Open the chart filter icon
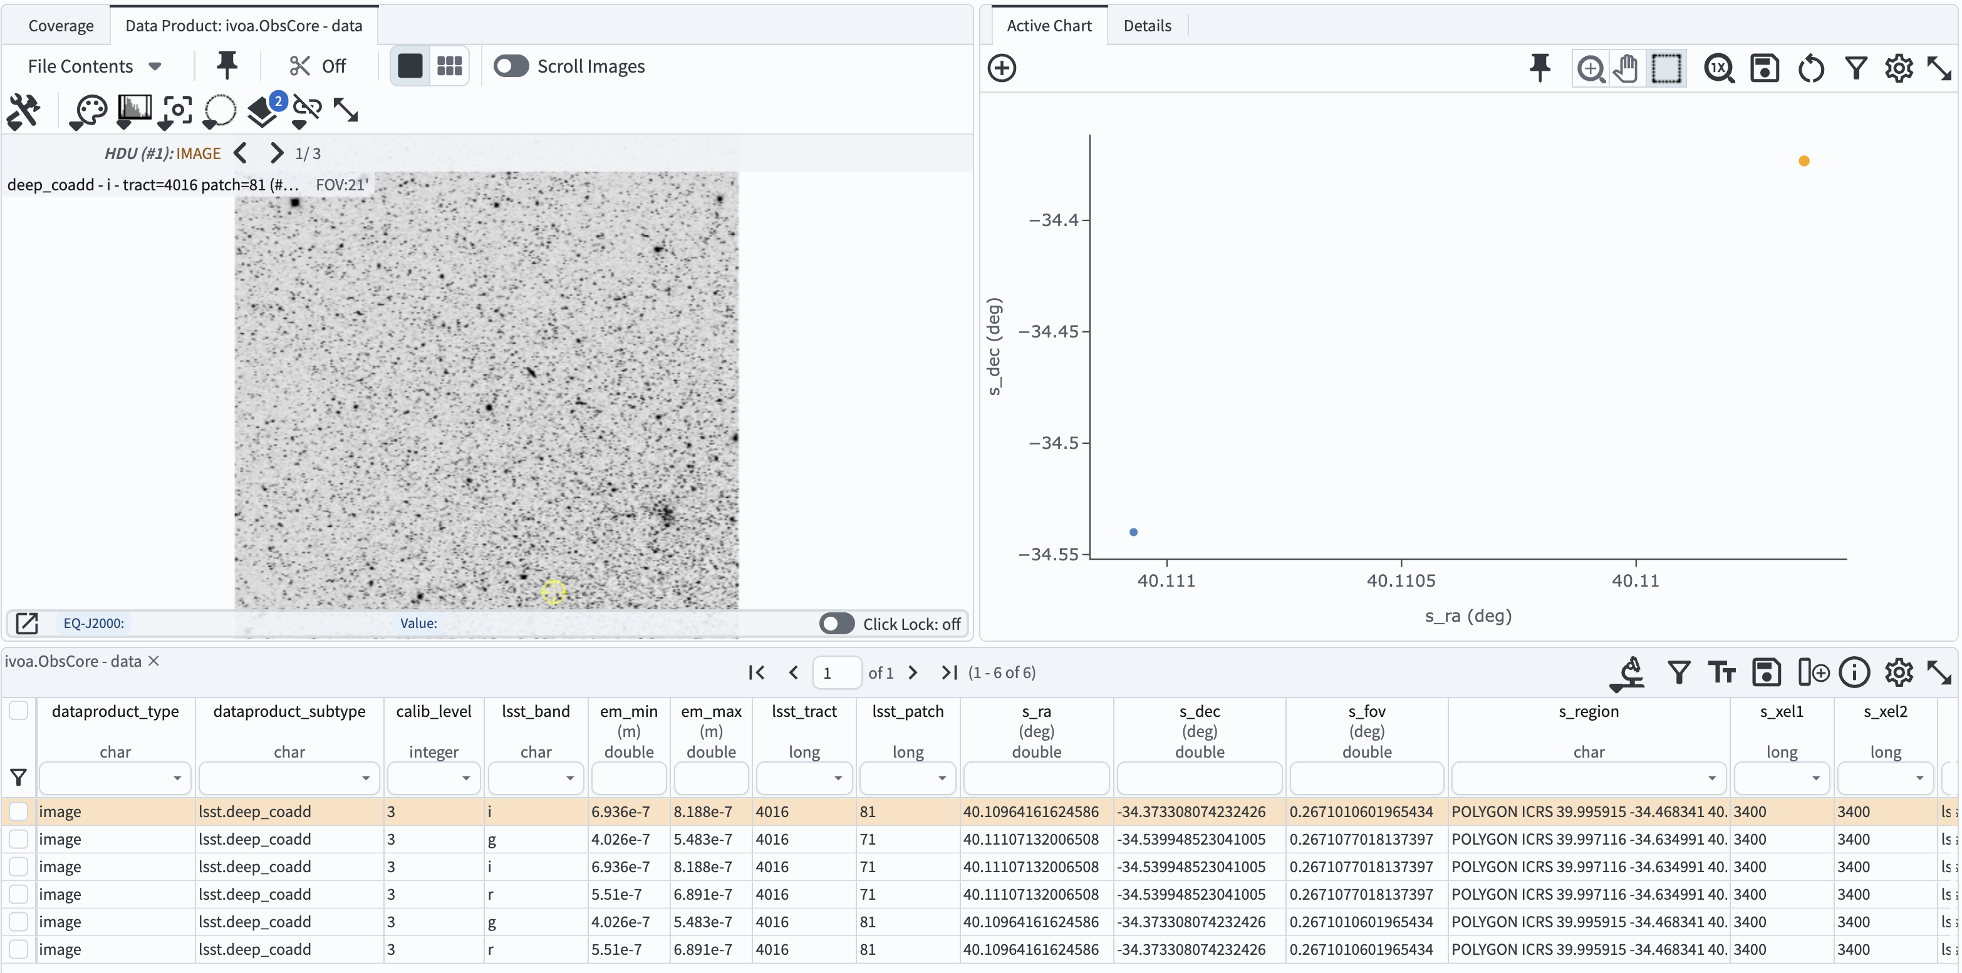Viewport: 1962px width, 973px height. [x=1857, y=68]
